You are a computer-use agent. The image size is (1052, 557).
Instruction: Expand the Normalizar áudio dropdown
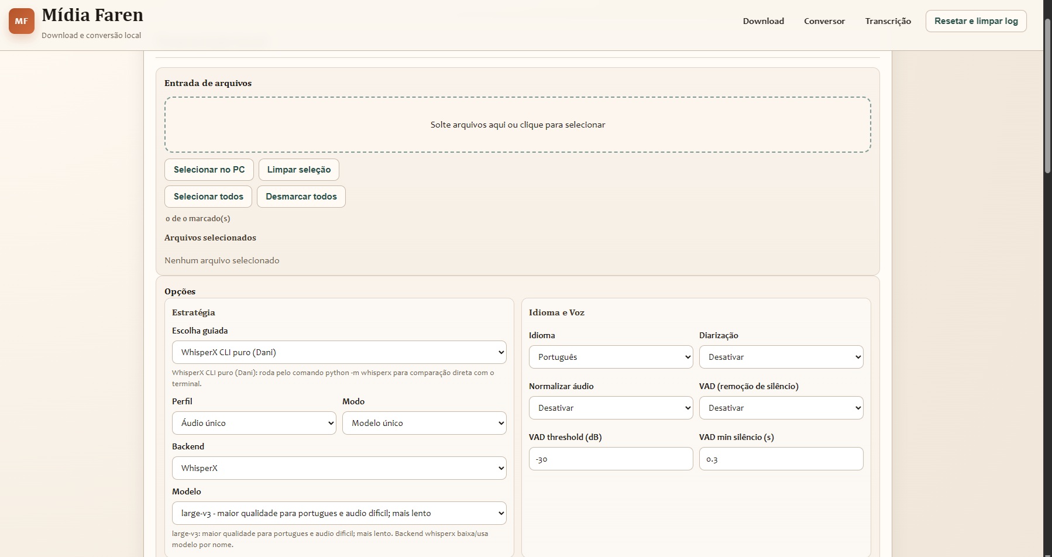tap(610, 408)
